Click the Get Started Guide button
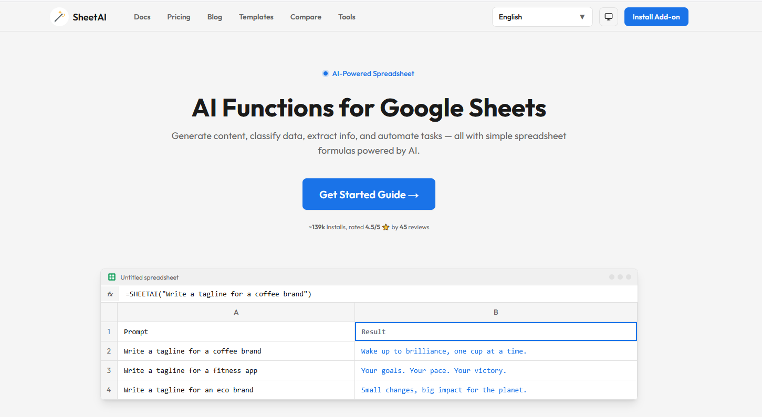Viewport: 762px width, 417px height. pos(369,194)
